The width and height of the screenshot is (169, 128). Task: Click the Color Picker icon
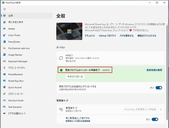click(x=4, y=35)
